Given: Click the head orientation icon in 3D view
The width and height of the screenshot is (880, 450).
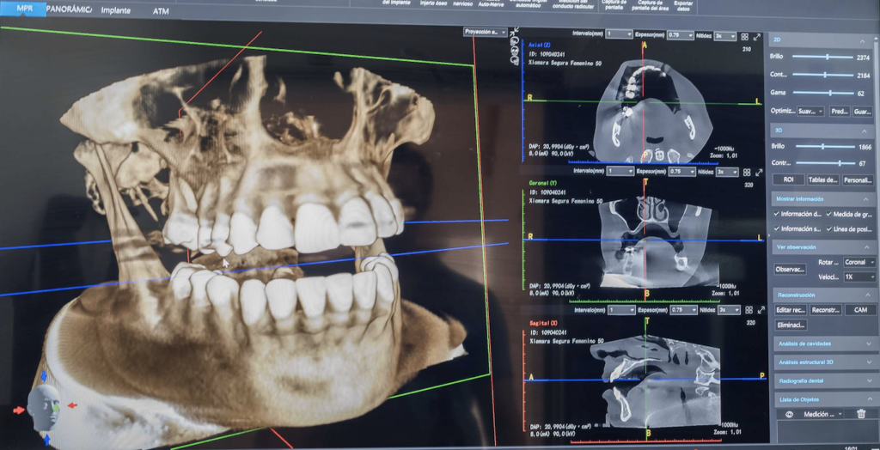Looking at the screenshot, I should click(43, 409).
